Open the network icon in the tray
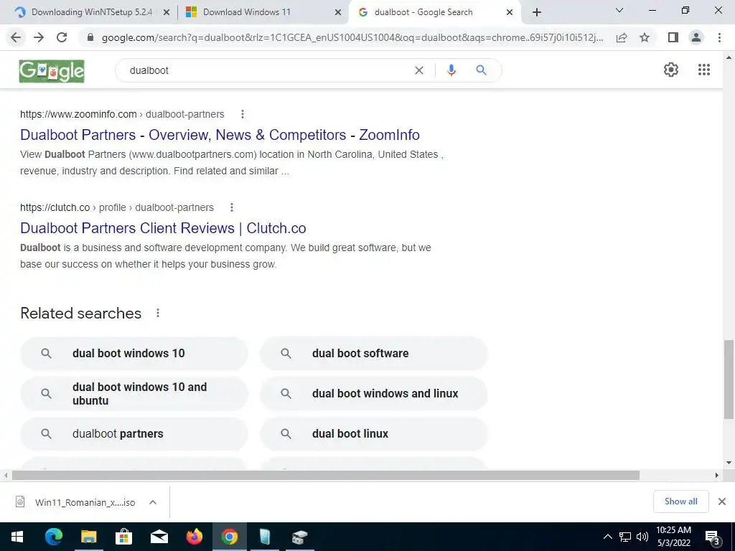Viewport: 735px width, 551px height. coord(625,537)
